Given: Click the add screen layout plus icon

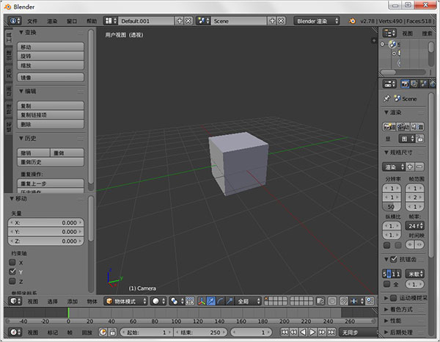Looking at the screenshot, I should [x=179, y=21].
